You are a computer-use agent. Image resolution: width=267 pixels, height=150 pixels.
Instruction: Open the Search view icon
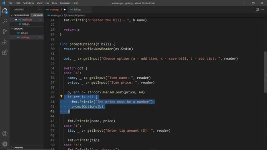[5, 21]
